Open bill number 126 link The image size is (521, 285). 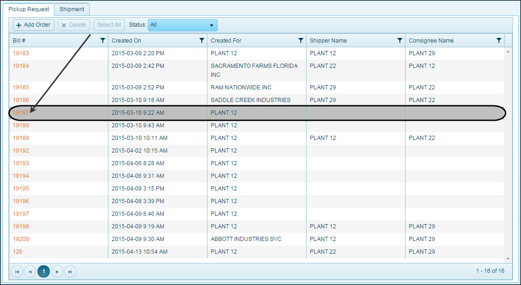click(17, 252)
